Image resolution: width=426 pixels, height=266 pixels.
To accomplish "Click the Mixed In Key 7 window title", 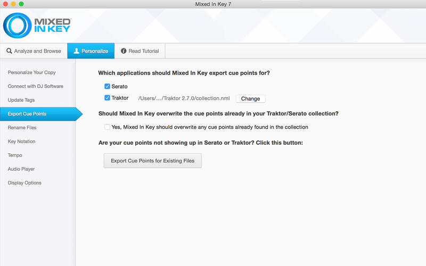I will 213,4.
